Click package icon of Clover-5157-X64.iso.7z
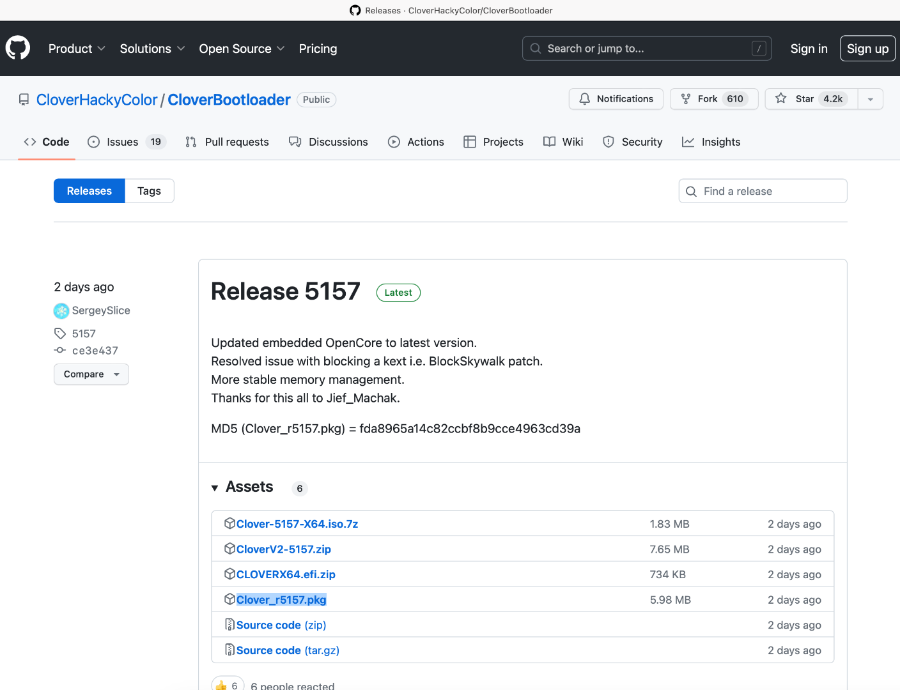This screenshot has width=900, height=690. [x=230, y=523]
